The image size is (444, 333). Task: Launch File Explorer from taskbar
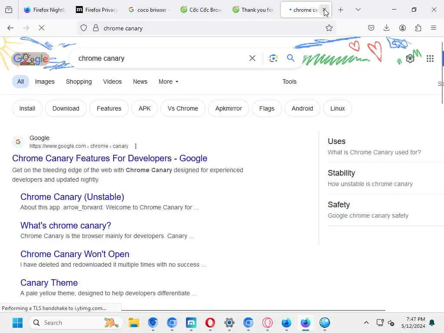point(134,323)
